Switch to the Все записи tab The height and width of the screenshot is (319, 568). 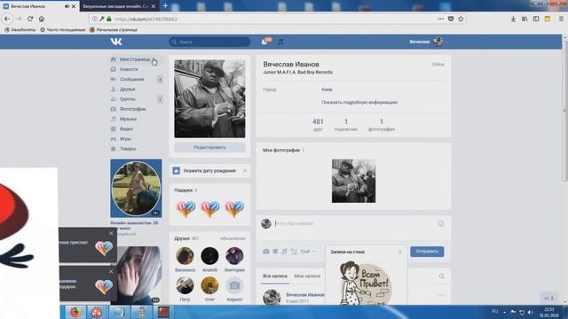coord(275,276)
